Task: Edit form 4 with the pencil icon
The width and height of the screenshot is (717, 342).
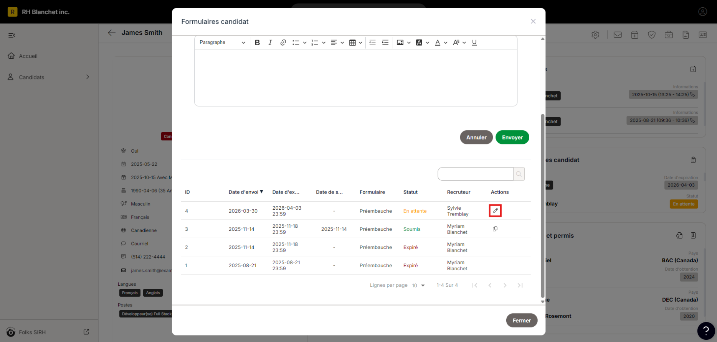Action: pyautogui.click(x=495, y=211)
